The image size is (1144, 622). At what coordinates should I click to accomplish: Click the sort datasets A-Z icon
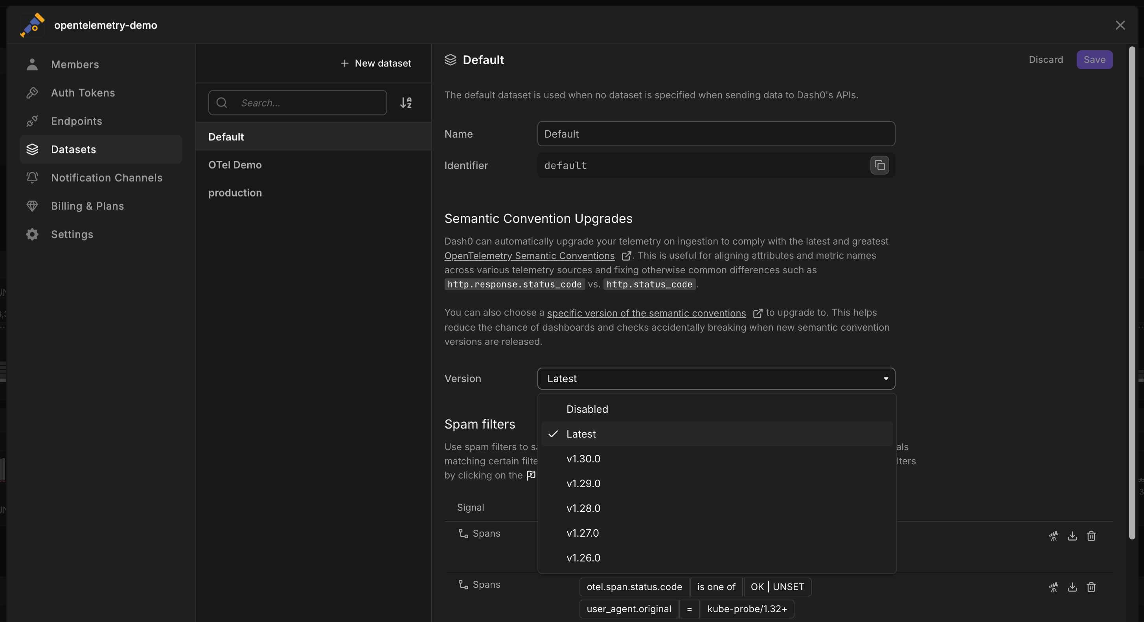tap(406, 103)
